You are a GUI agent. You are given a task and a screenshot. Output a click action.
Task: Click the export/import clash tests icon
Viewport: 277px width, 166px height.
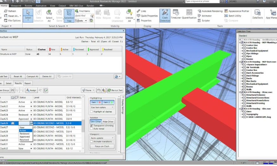(x=118, y=77)
